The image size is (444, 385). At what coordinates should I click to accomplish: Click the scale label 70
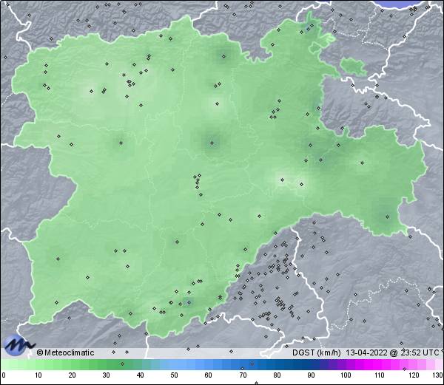pyautogui.click(x=243, y=375)
